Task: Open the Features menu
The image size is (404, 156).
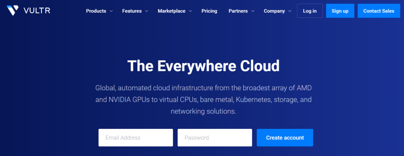Action: click(132, 11)
